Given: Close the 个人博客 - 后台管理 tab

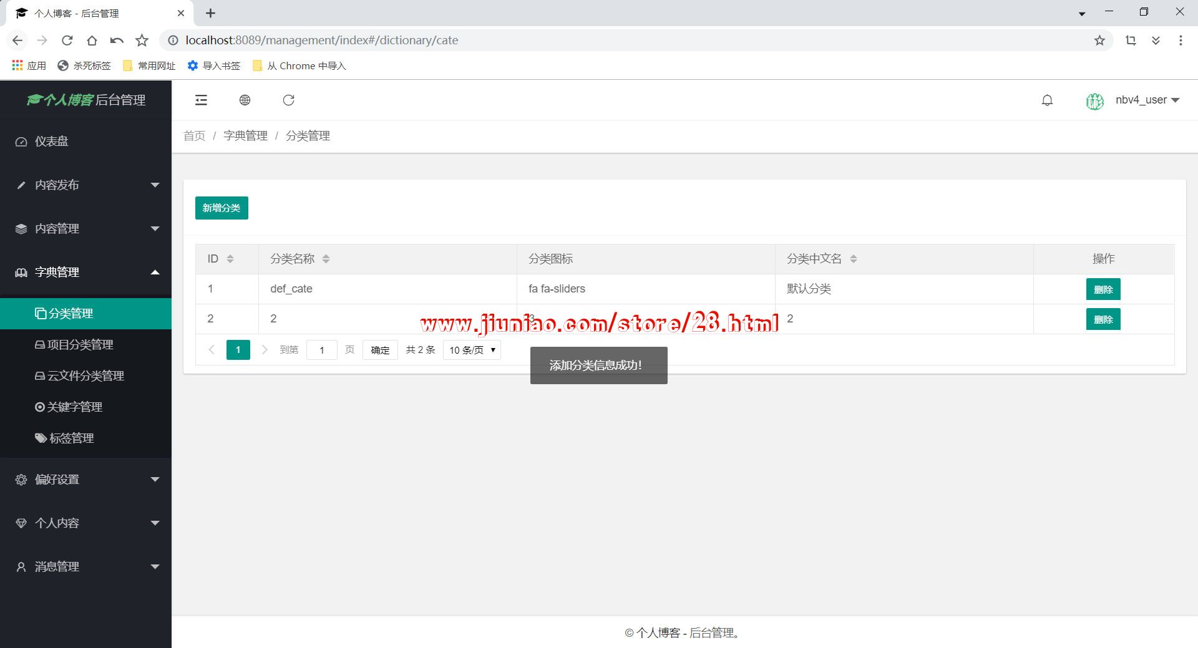Looking at the screenshot, I should 181,13.
